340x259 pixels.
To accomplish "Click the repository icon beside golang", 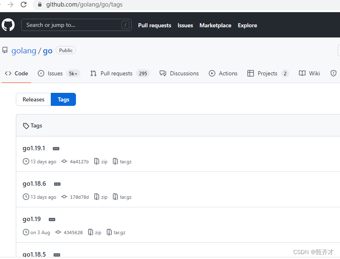I will pos(5,50).
